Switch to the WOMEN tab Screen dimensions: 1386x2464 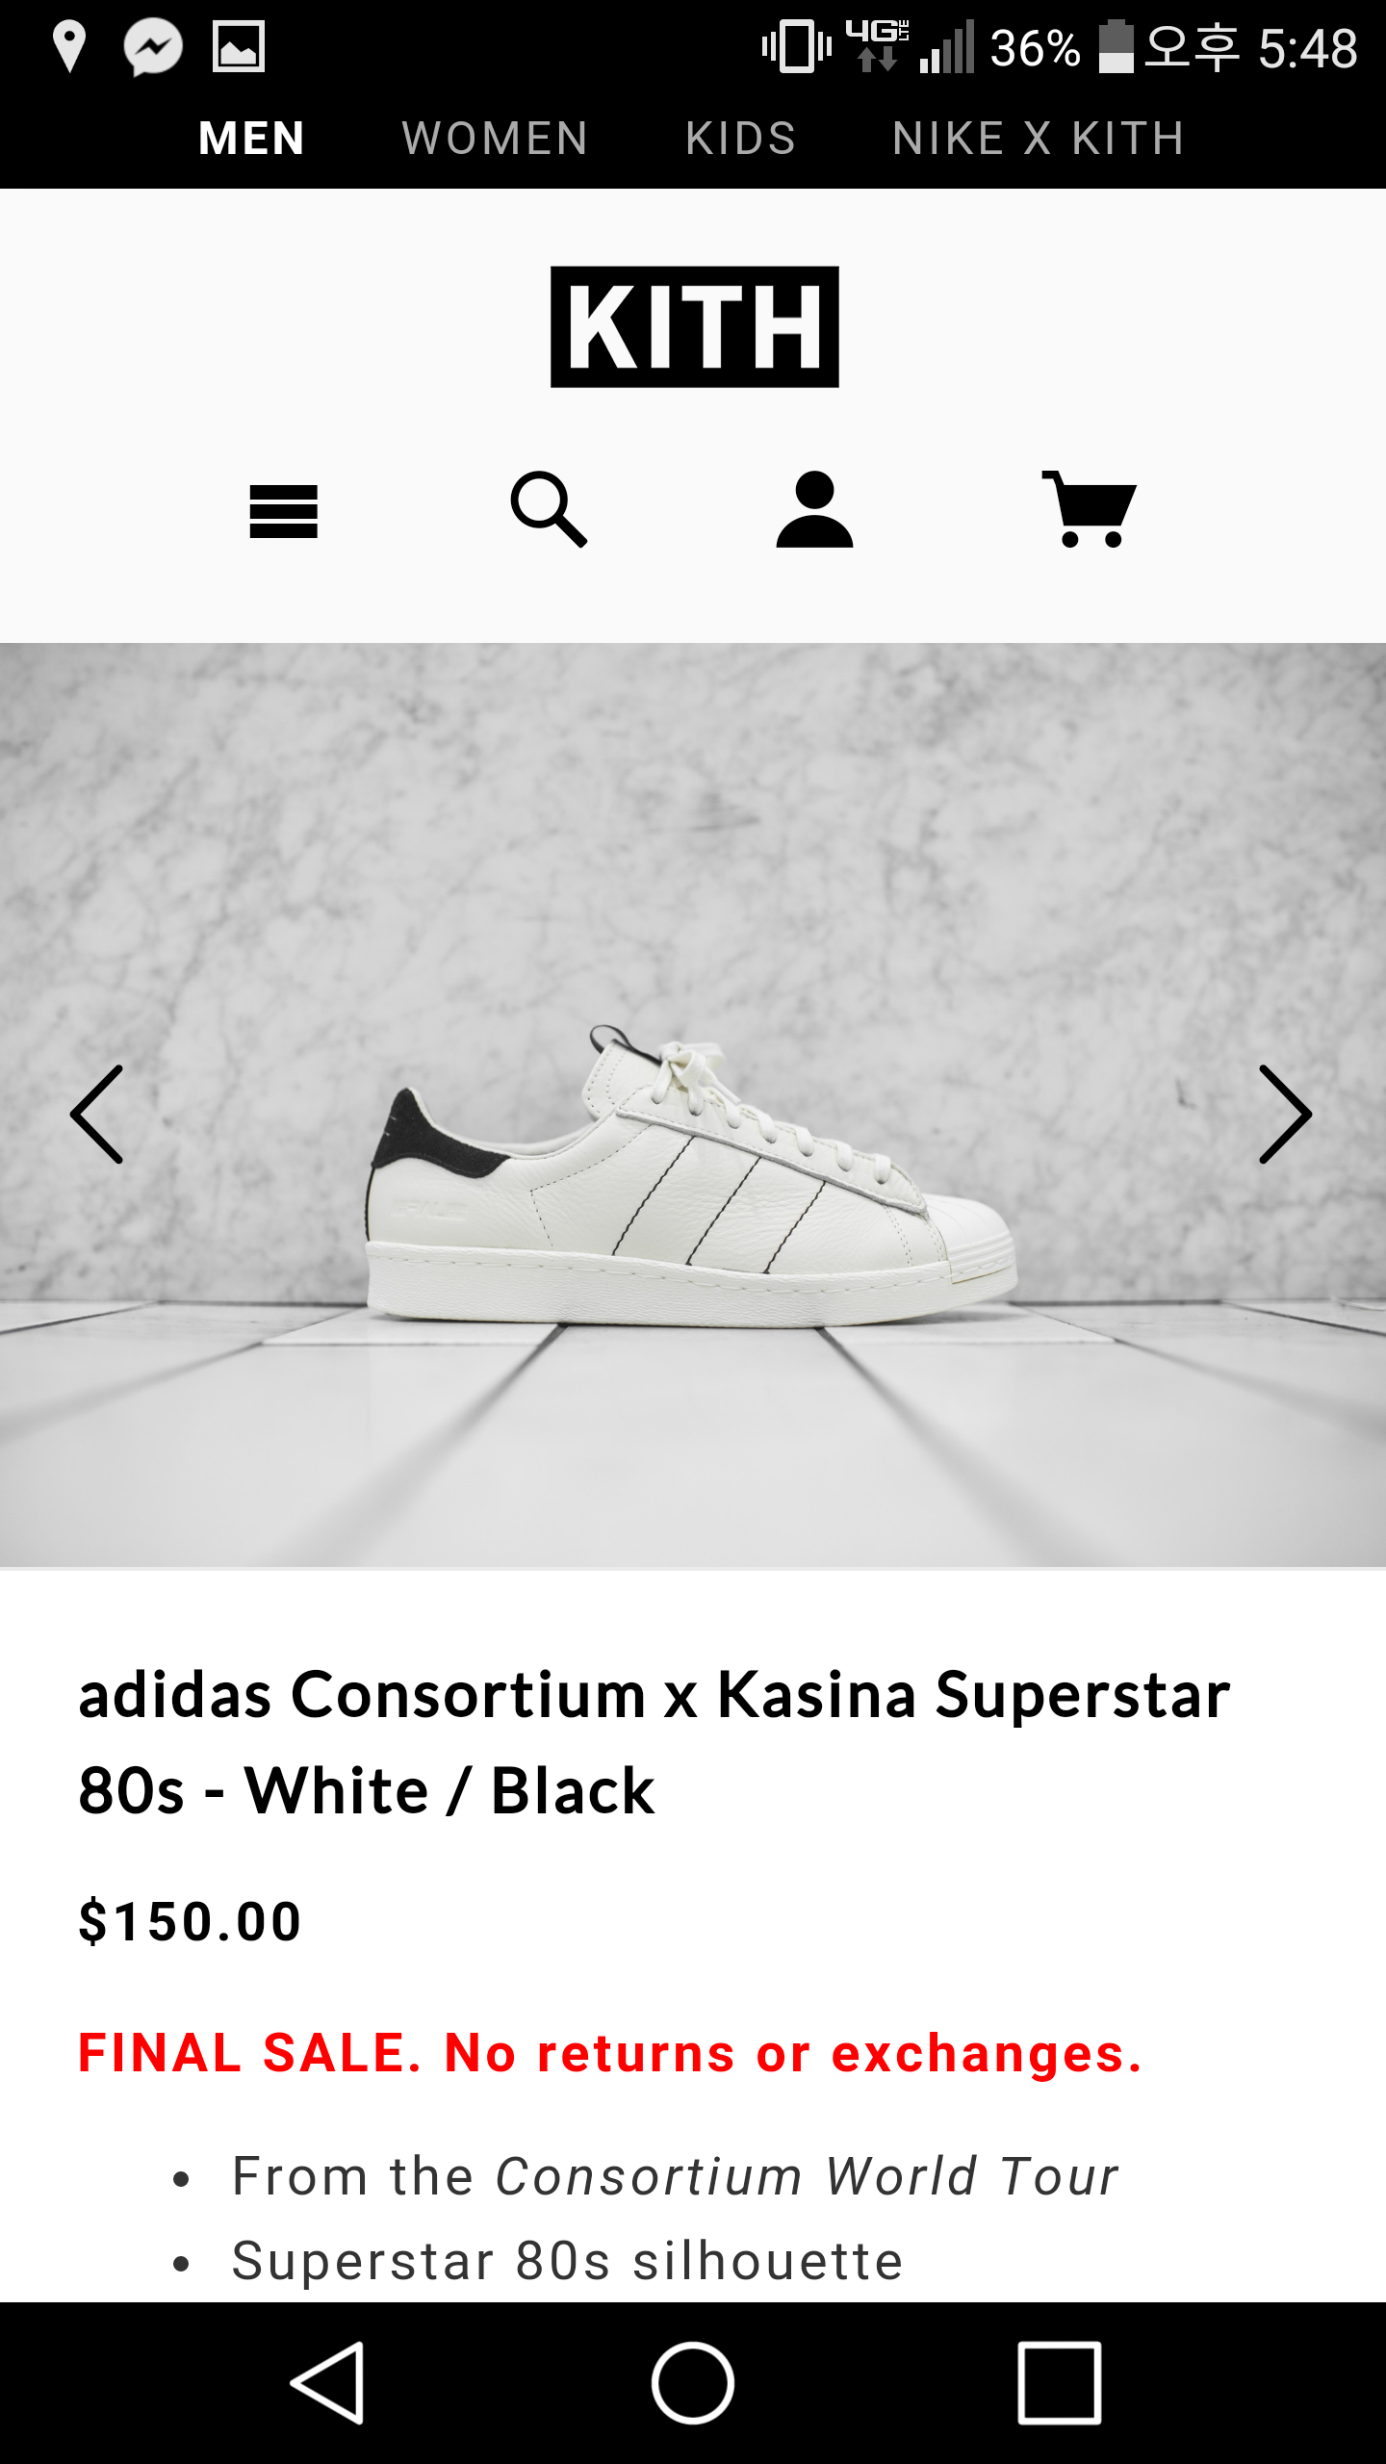pos(496,138)
